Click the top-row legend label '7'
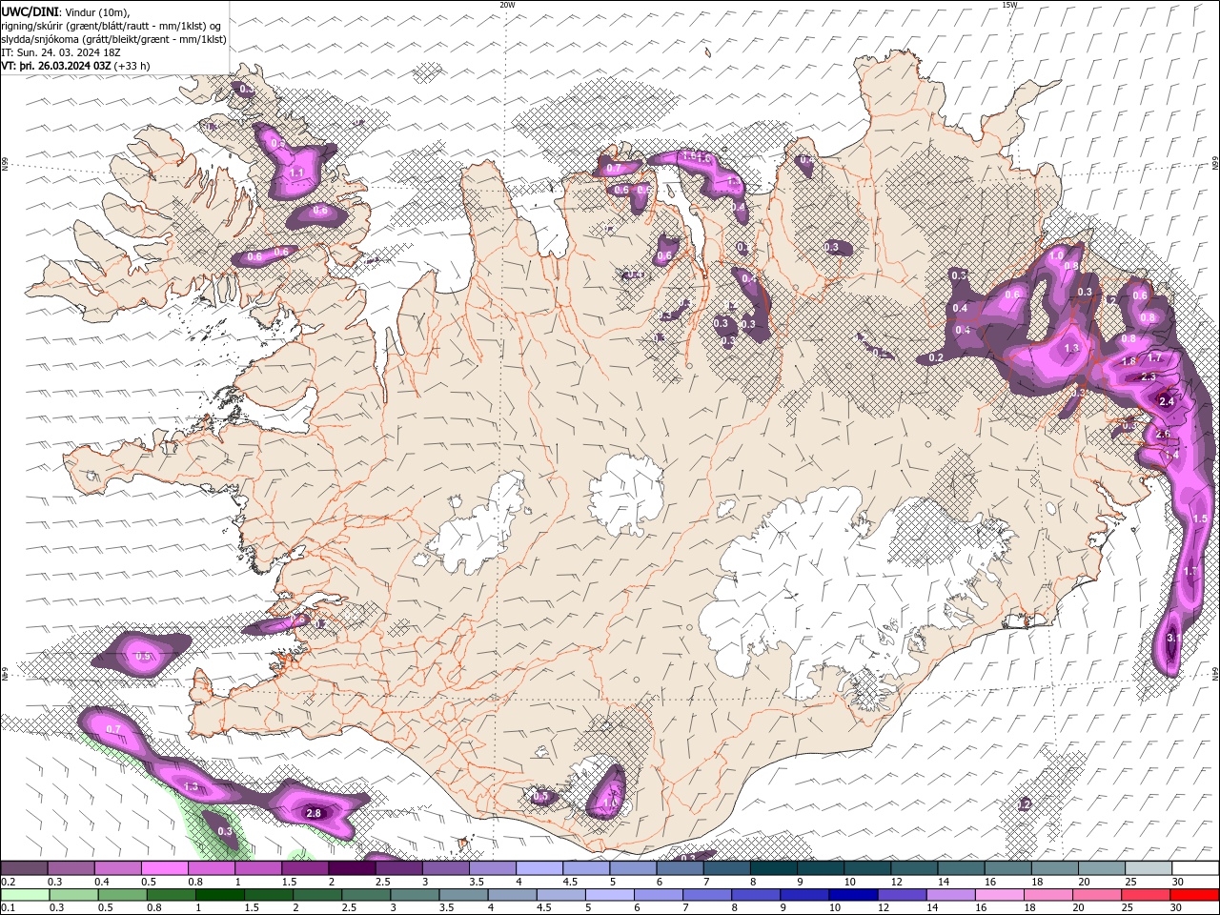Screen dimensions: 1220x915 (x=705, y=882)
